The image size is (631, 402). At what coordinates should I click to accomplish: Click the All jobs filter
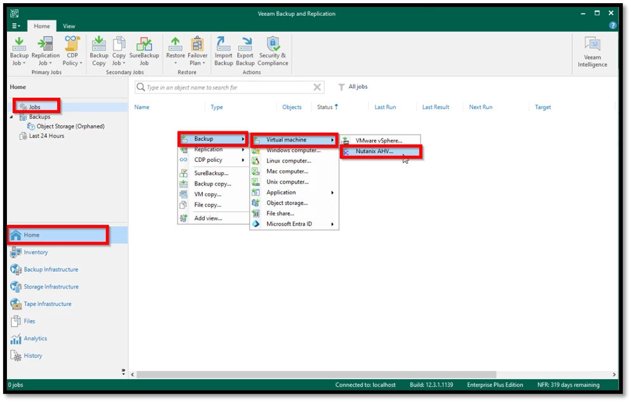[353, 86]
